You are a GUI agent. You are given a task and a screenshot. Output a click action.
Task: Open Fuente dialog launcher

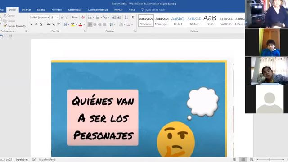click(x=85, y=31)
